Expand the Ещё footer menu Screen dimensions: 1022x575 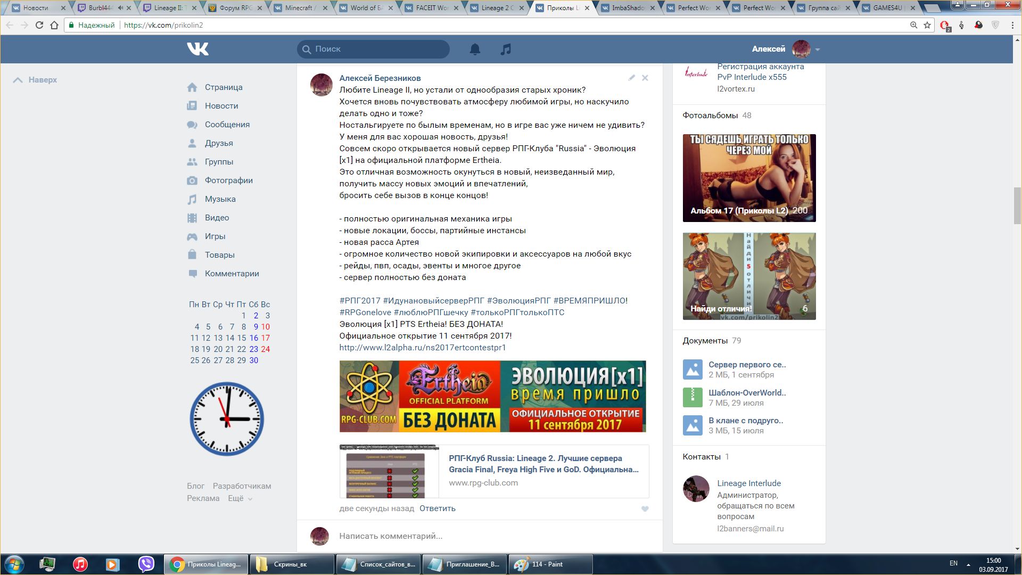(240, 498)
